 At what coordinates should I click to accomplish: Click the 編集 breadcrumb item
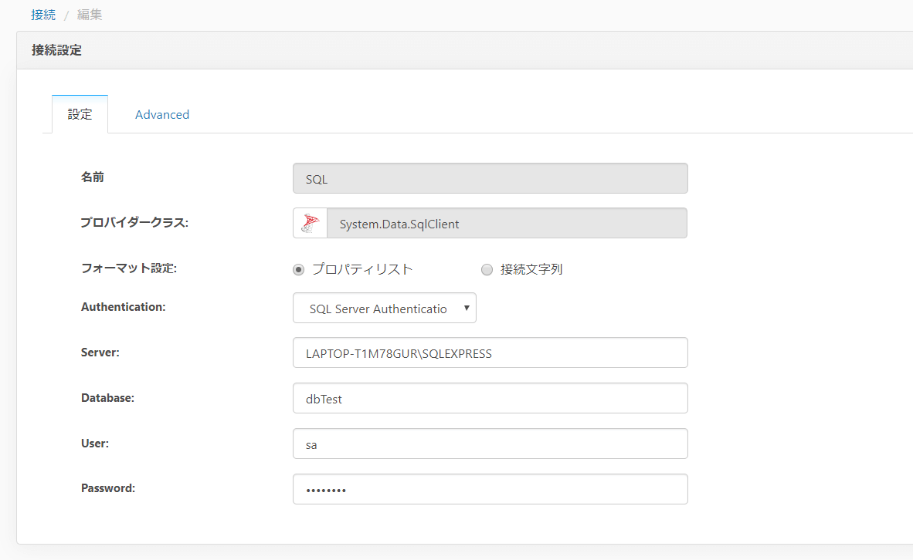click(90, 15)
